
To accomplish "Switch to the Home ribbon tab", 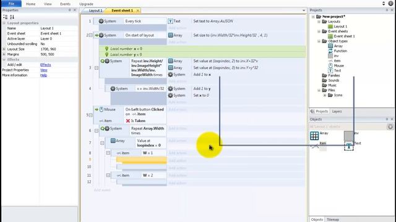I will (30, 4).
